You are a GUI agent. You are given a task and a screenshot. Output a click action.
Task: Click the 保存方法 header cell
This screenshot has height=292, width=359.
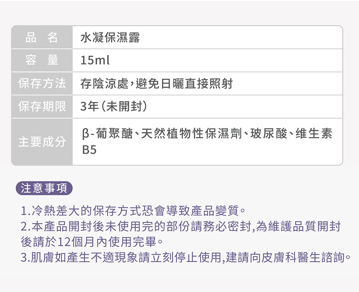(x=42, y=84)
